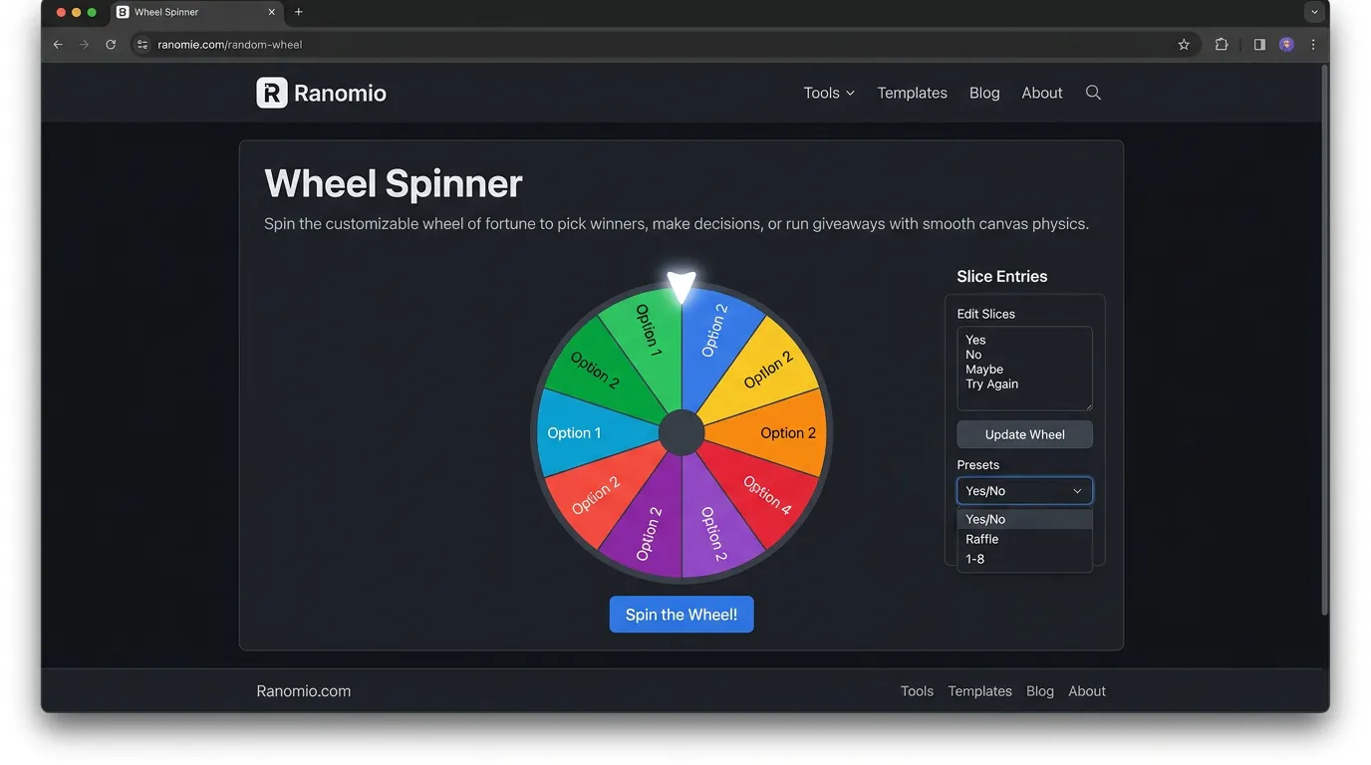Go back with the browser back arrow
This screenshot has width=1371, height=765.
point(58,45)
